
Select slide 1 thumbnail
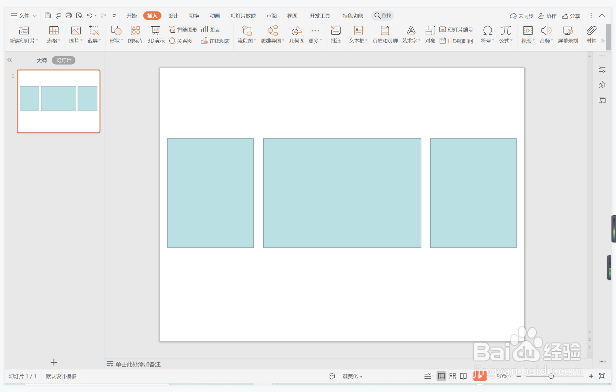click(x=59, y=101)
